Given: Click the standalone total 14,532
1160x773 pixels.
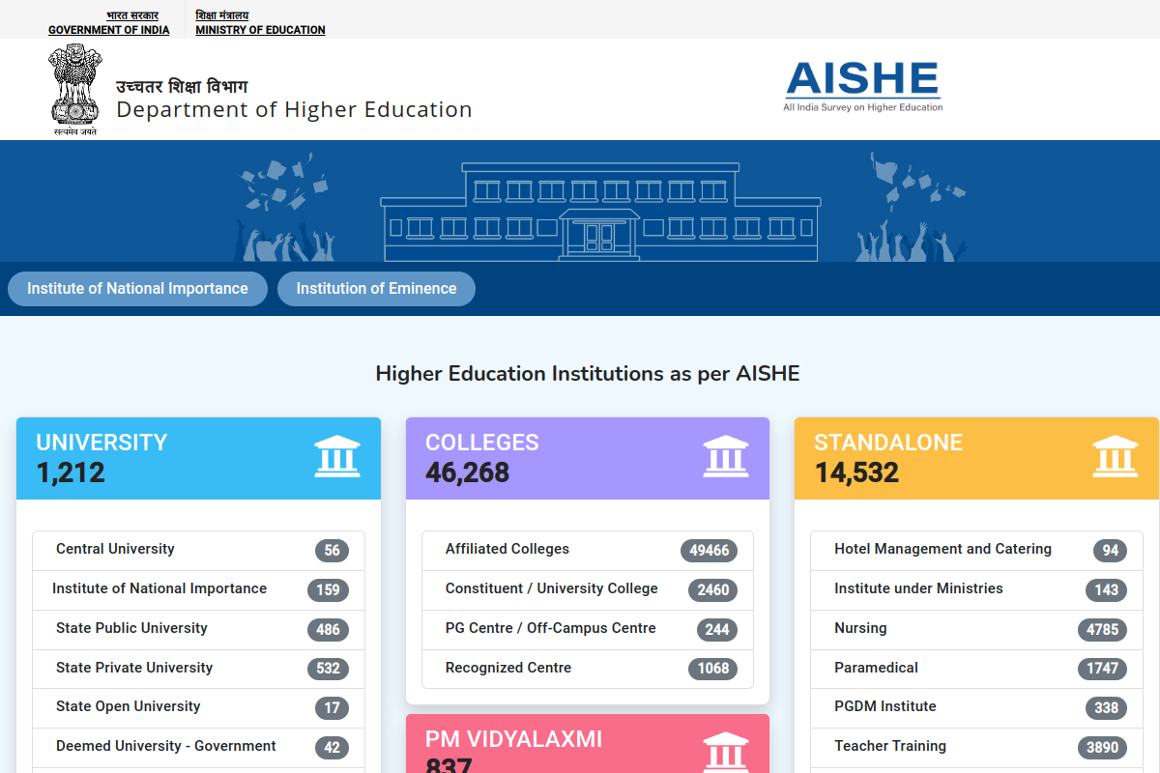Looking at the screenshot, I should [856, 472].
